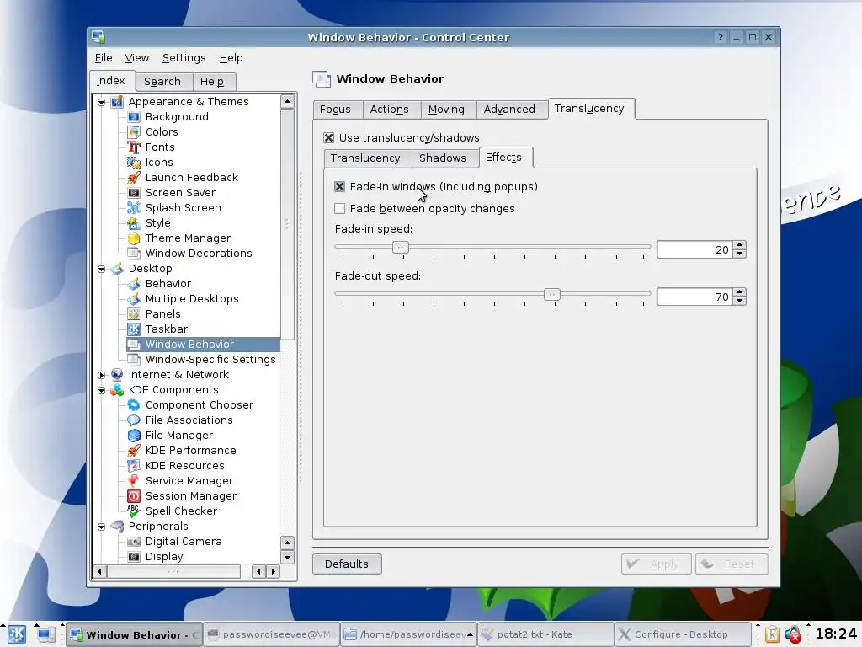Click the taskbar clock showing 18:24
862x647 pixels.
pyautogui.click(x=836, y=634)
